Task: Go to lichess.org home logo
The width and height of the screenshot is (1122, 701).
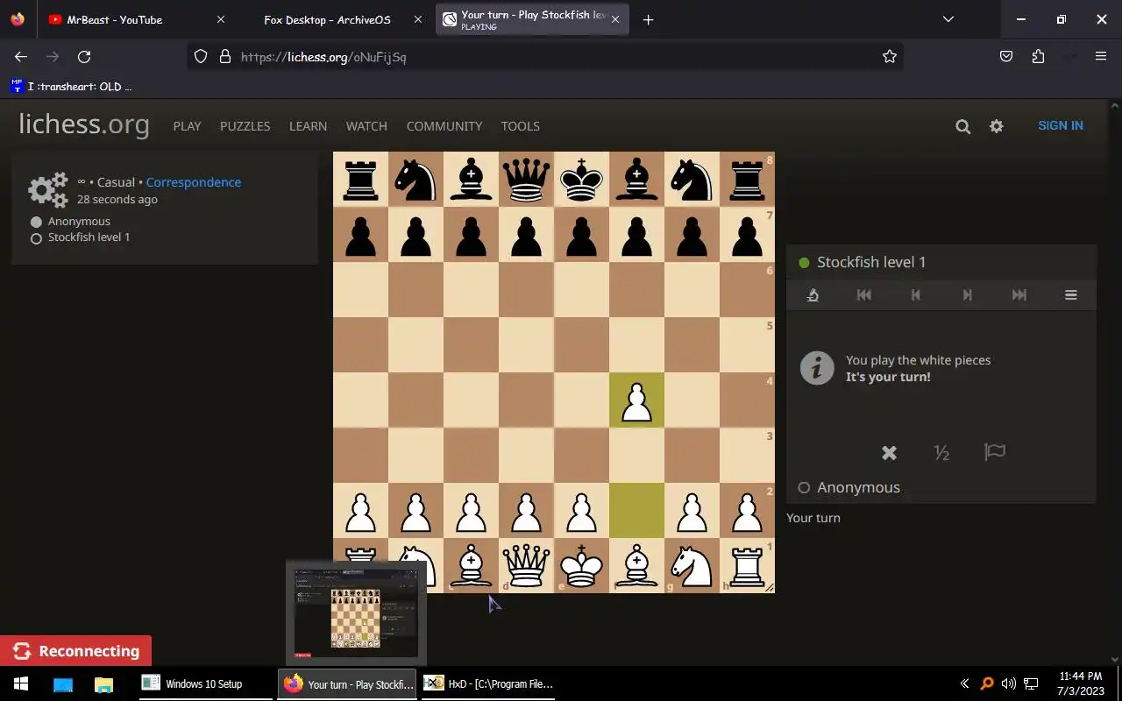Action: click(x=84, y=124)
